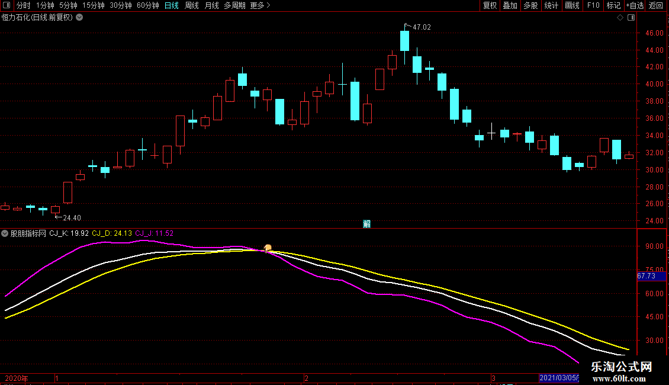Switch to the 日线 daily chart
This screenshot has height=385, width=669.
point(172,5)
